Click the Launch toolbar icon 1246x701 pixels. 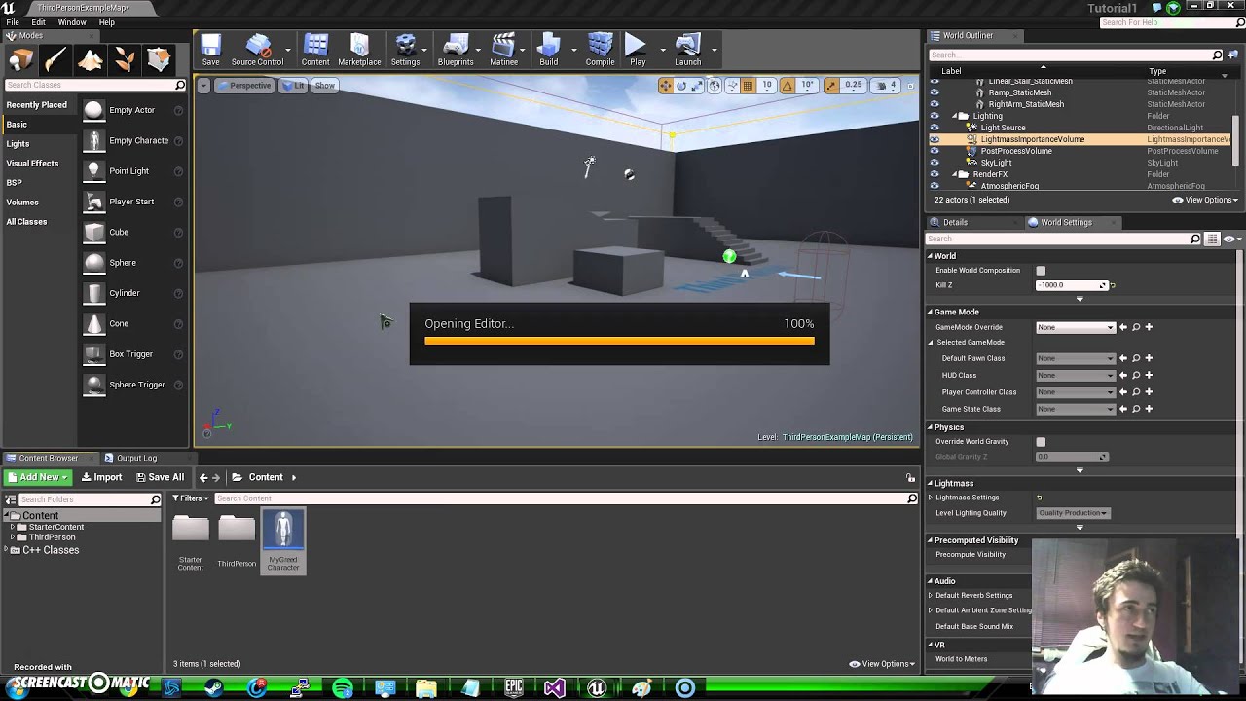pos(687,50)
